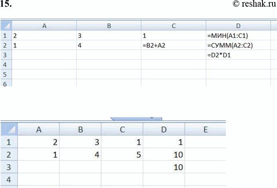Click the Select All corner in the lower spreadsheet
The height and width of the screenshot is (188, 277).
coord(9,129)
